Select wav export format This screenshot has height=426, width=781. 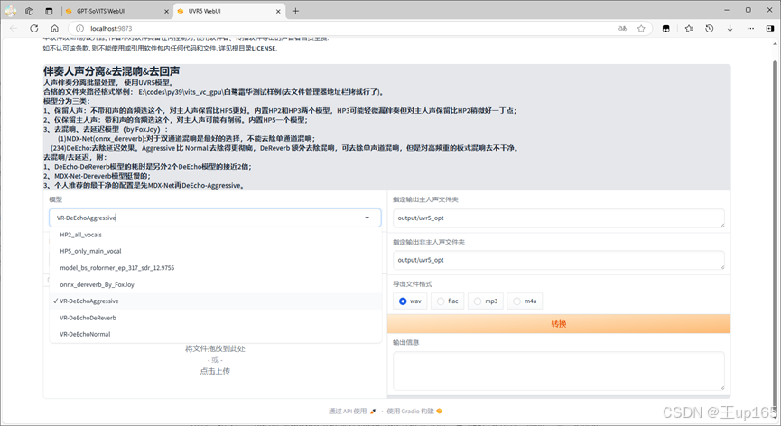pyautogui.click(x=410, y=301)
